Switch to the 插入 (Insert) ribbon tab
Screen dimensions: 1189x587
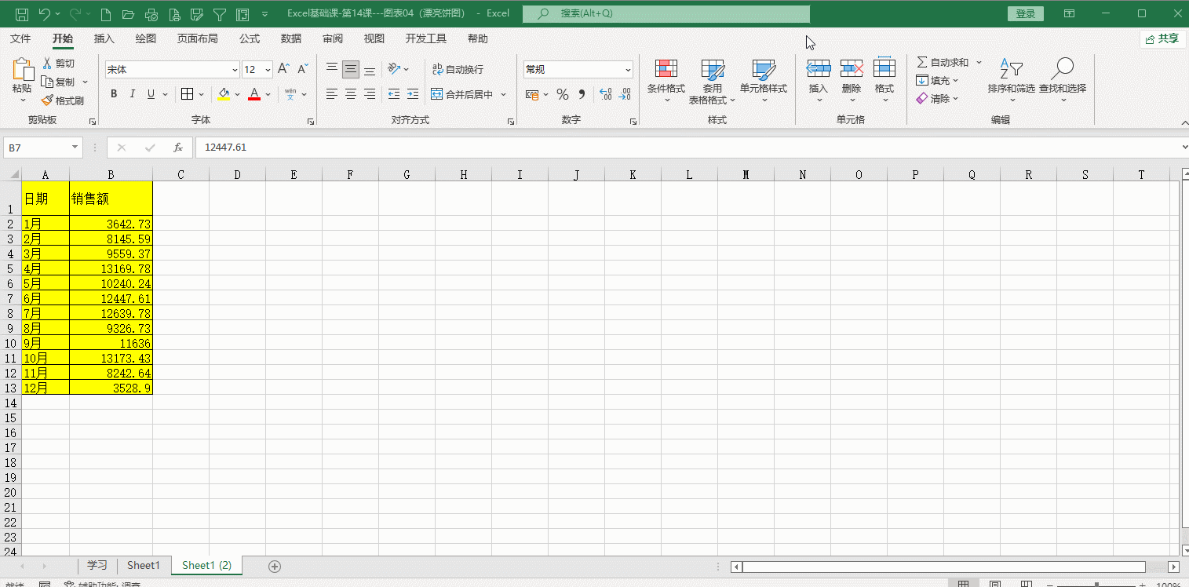click(x=104, y=38)
